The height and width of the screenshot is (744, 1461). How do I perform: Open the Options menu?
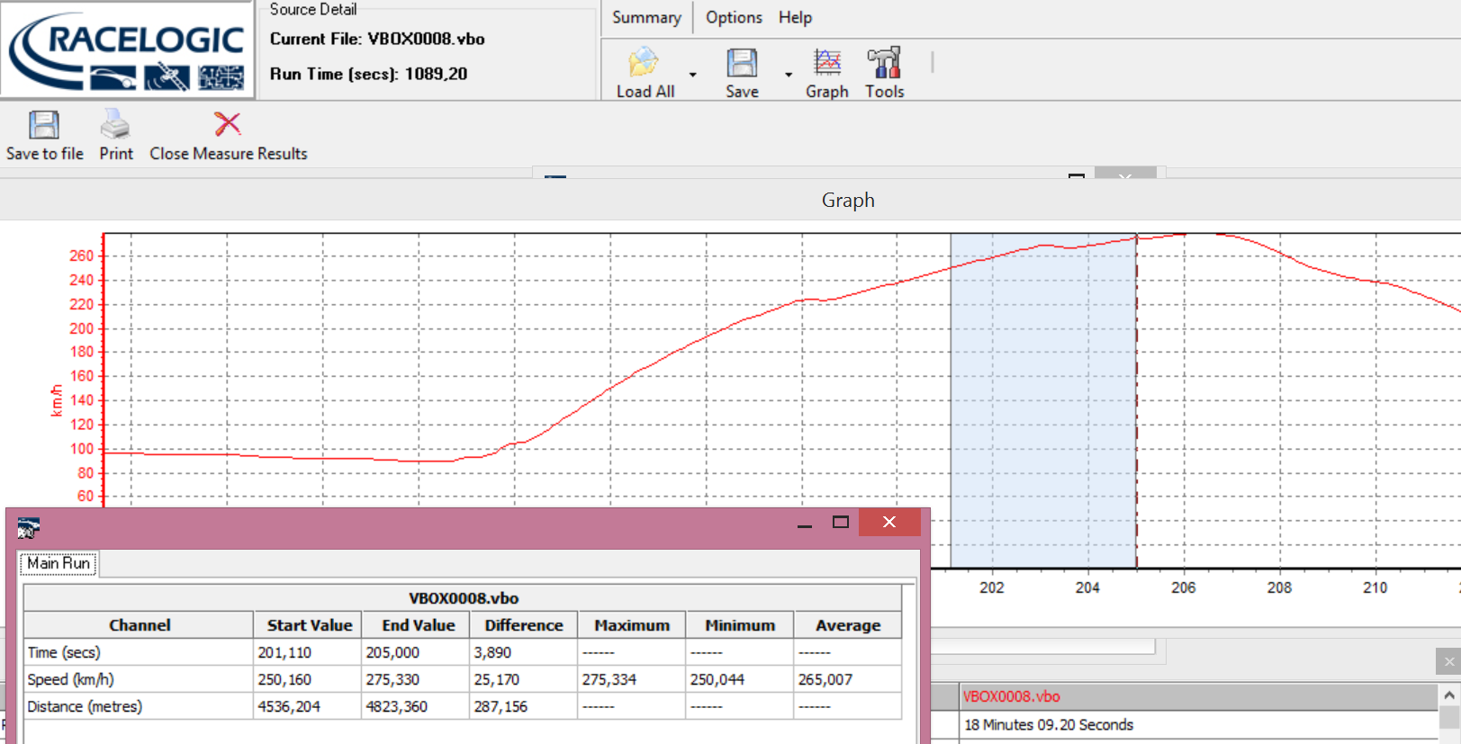coord(734,17)
